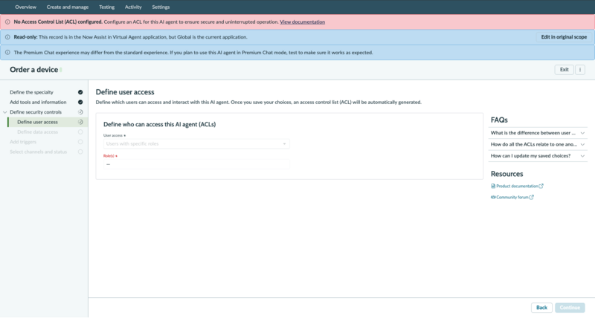The height and width of the screenshot is (318, 595).
Task: Click the Role(s) input field
Action: 196,164
